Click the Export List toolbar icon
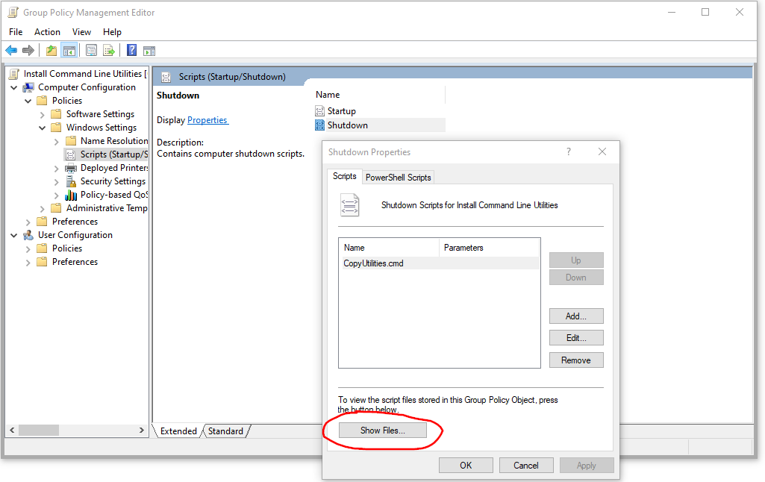 [109, 50]
